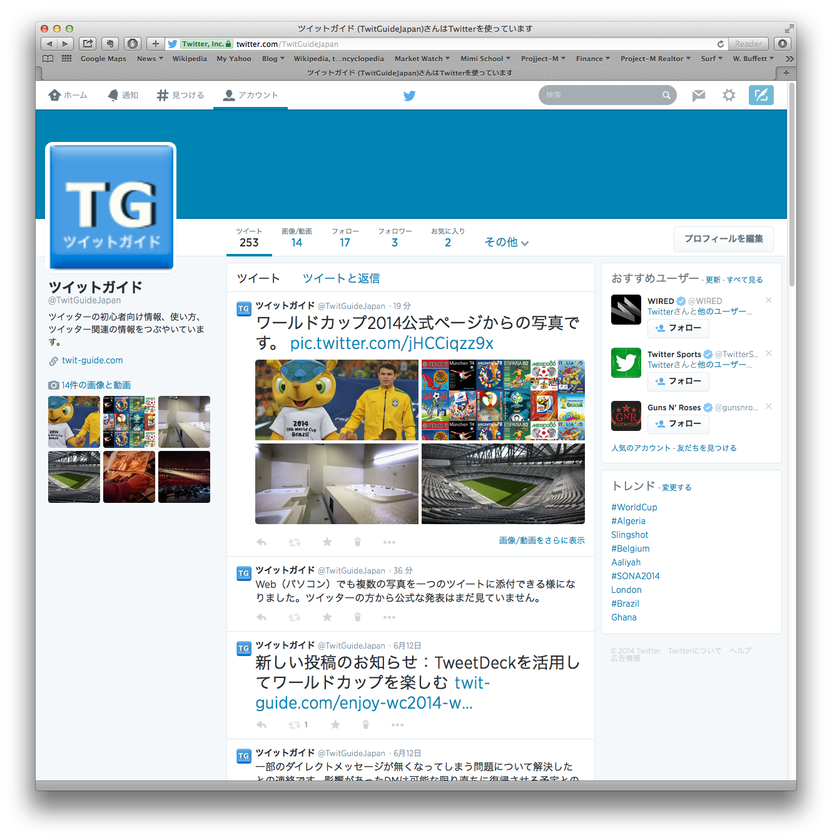832x840 pixels.
Task: Click the Twitter bird logo in navbar
Action: [409, 96]
